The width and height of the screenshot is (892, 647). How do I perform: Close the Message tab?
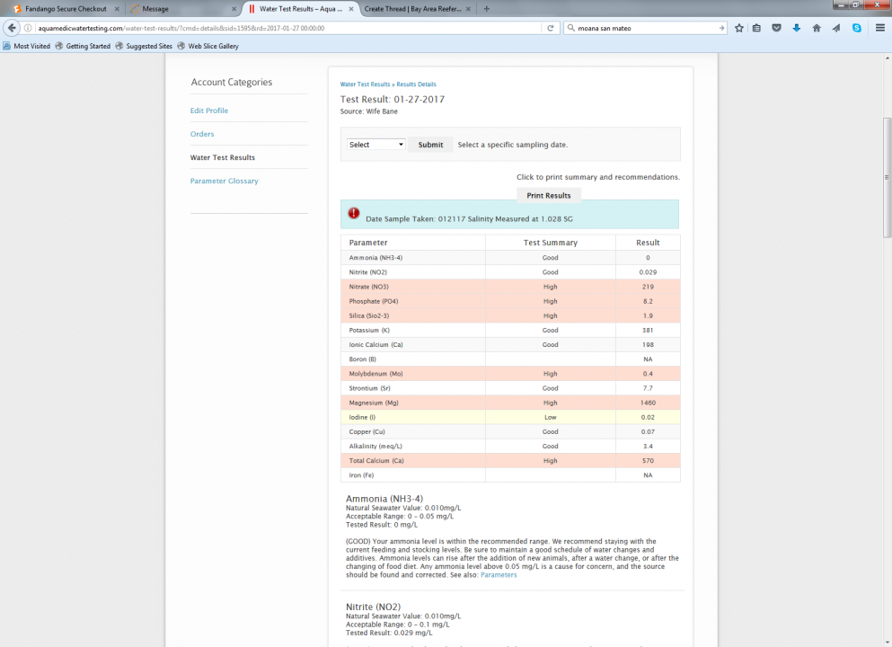click(233, 9)
